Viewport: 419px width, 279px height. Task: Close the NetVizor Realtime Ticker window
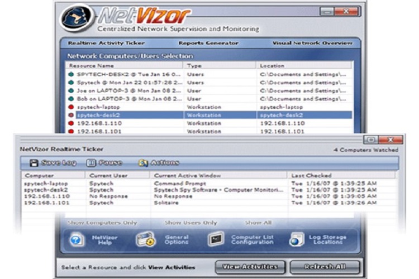click(391, 139)
